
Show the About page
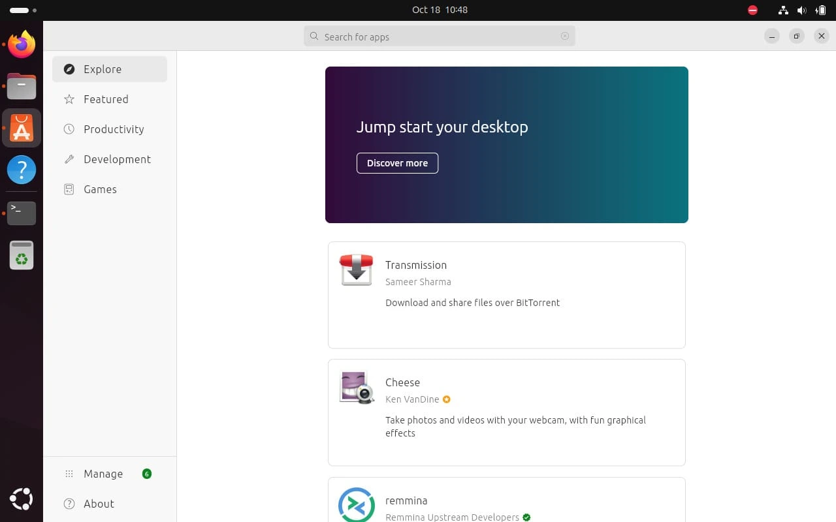[110, 504]
